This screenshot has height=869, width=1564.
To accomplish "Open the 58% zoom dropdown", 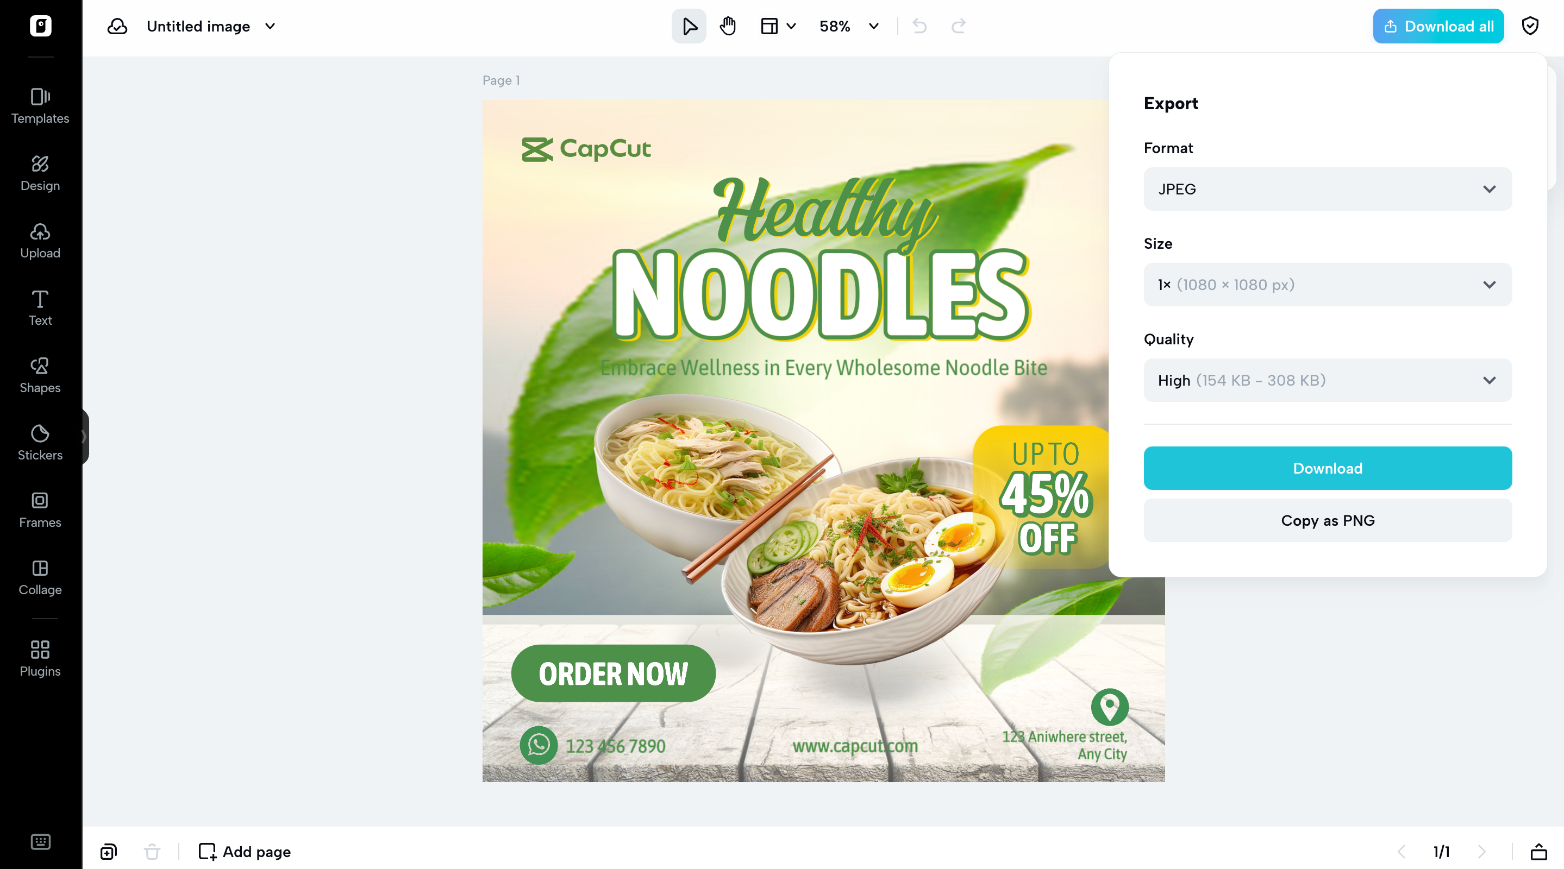I will coord(849,26).
